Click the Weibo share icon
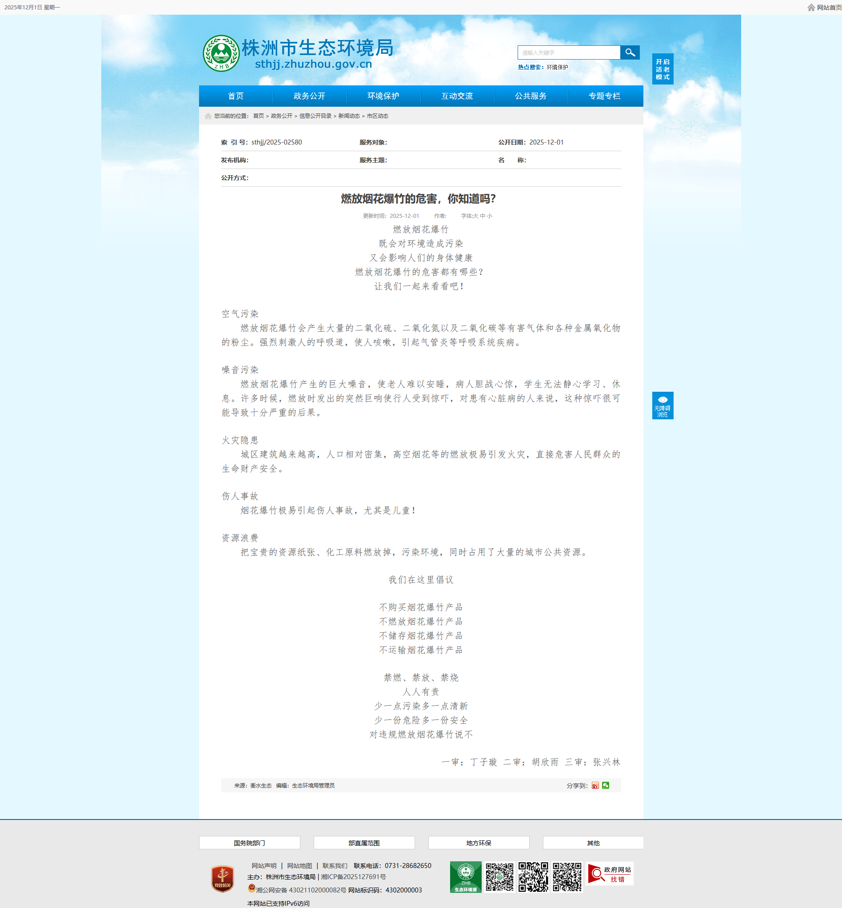This screenshot has width=842, height=908. pyautogui.click(x=595, y=785)
